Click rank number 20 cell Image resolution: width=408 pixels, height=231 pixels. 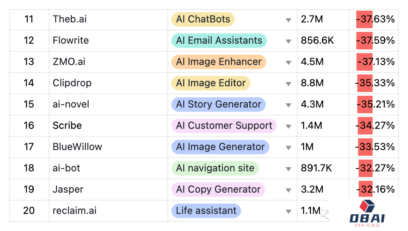pos(29,211)
